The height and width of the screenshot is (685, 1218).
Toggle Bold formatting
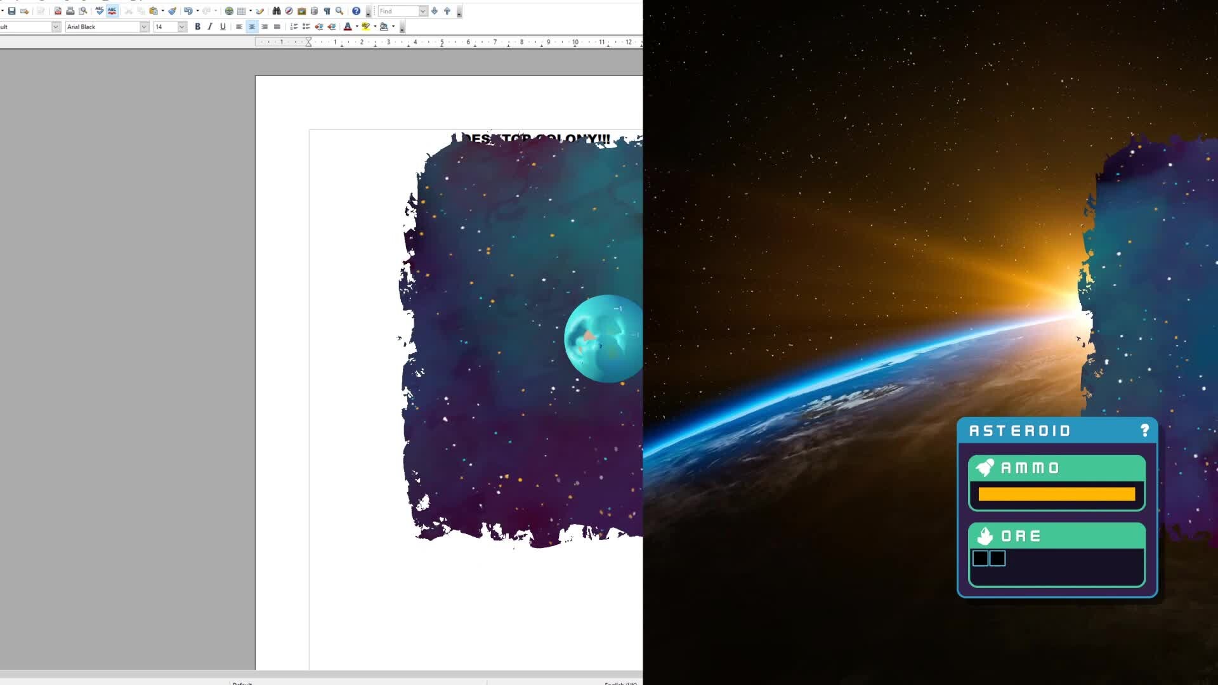(197, 27)
